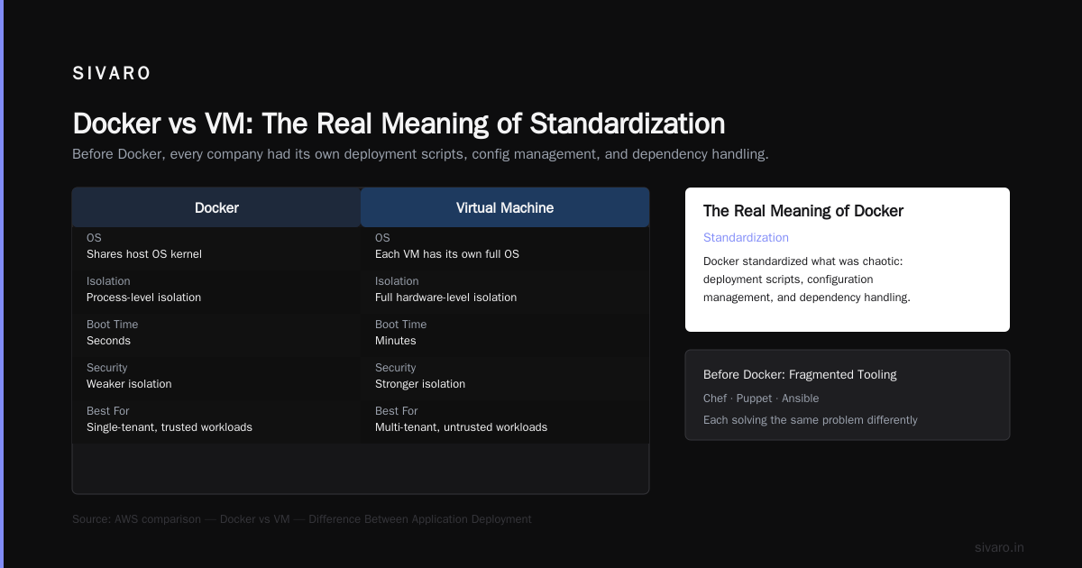This screenshot has width=1082, height=568.
Task: Click 'Before Docker: Fragmented Tooling' card title
Action: 800,375
